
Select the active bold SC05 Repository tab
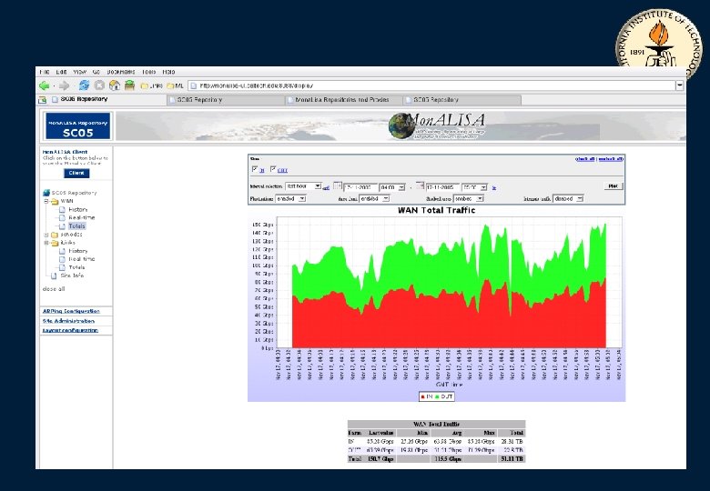point(102,99)
